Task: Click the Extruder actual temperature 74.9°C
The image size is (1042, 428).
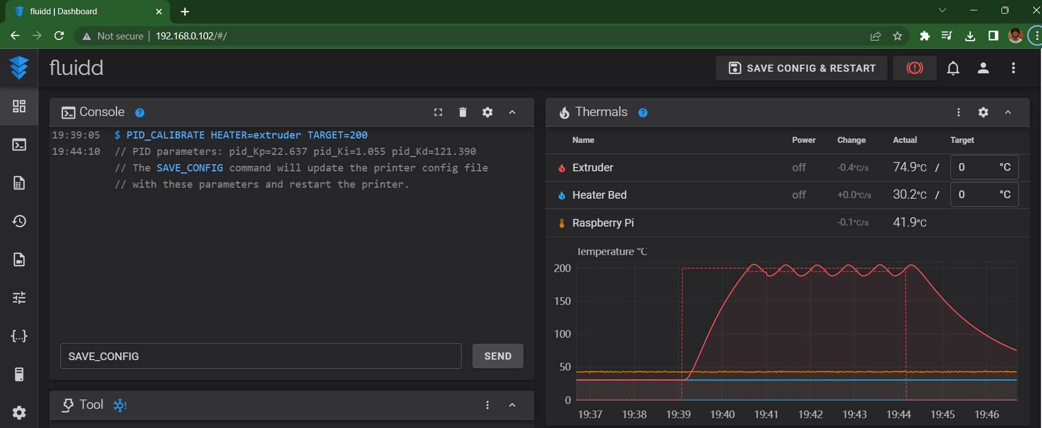Action: [x=909, y=167]
